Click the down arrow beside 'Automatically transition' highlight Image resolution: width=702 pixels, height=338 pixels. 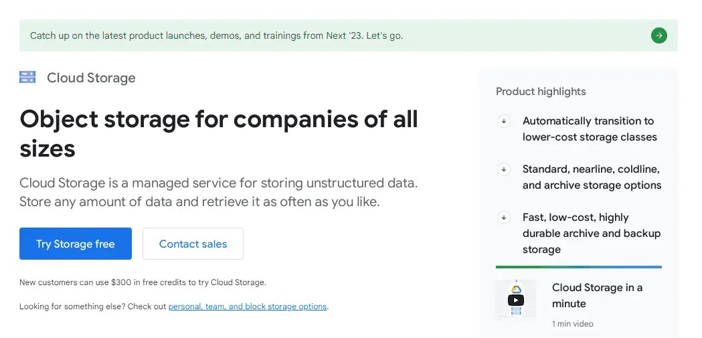coord(504,121)
